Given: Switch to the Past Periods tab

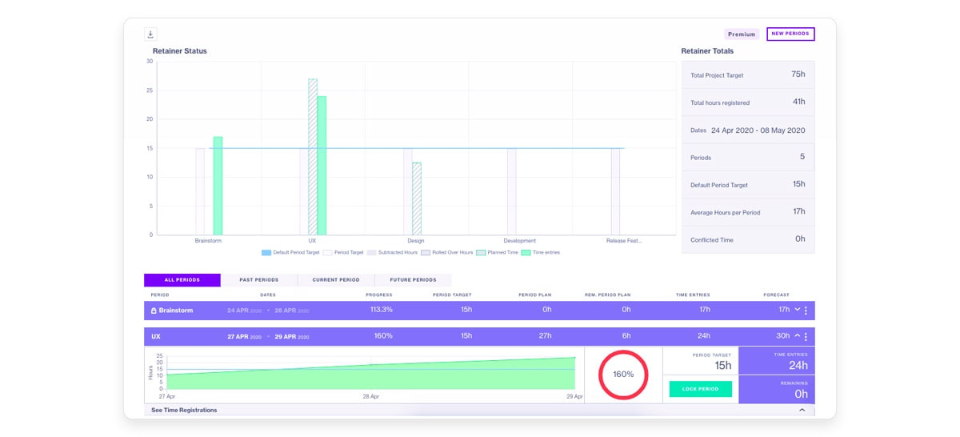Looking at the screenshot, I should pos(259,280).
